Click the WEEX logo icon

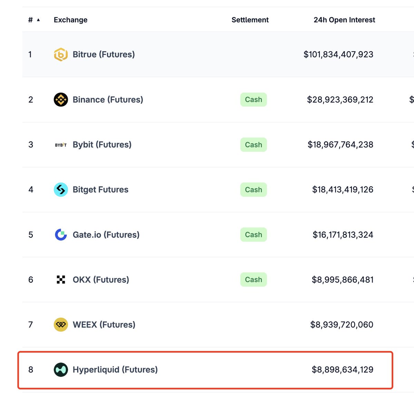(x=61, y=325)
